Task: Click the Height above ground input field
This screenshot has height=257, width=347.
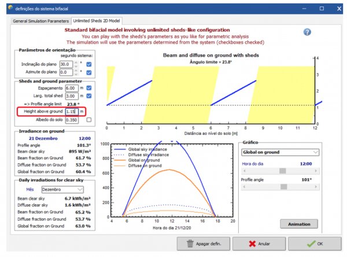Action: [71, 111]
